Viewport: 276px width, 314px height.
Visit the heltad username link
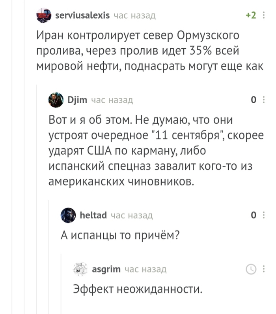(93, 215)
